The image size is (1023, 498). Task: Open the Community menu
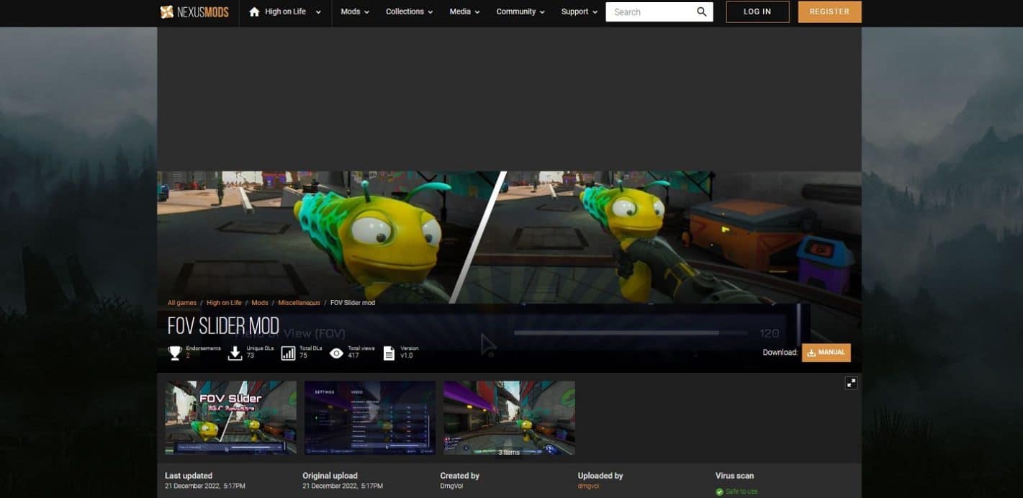pyautogui.click(x=520, y=12)
